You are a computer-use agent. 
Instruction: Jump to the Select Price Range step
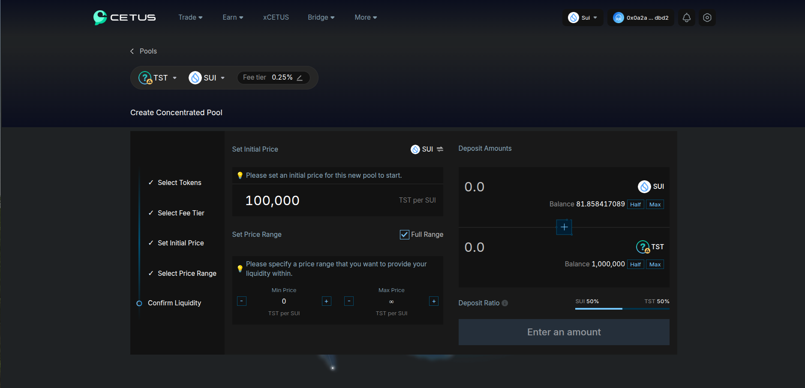(x=187, y=274)
